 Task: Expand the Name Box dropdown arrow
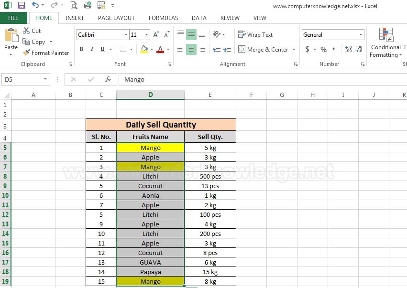coord(45,79)
